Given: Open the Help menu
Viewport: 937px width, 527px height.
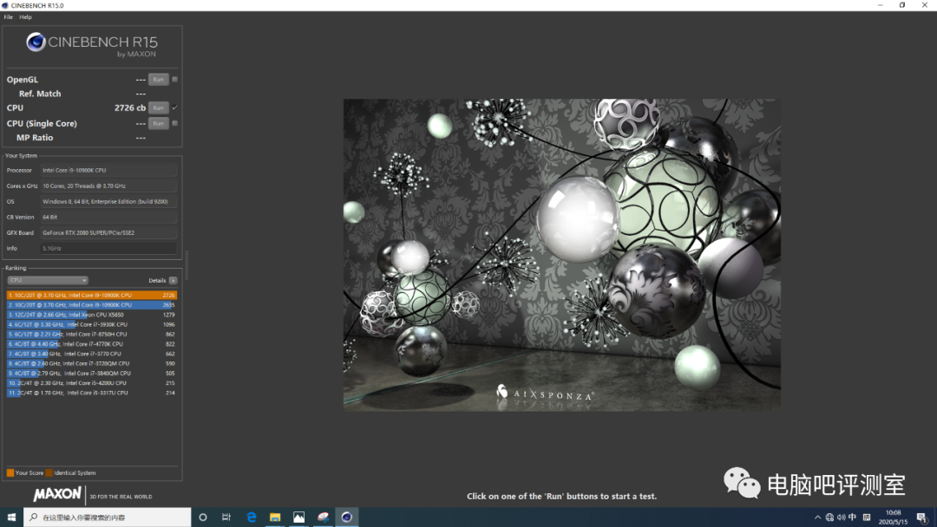Looking at the screenshot, I should tap(26, 17).
